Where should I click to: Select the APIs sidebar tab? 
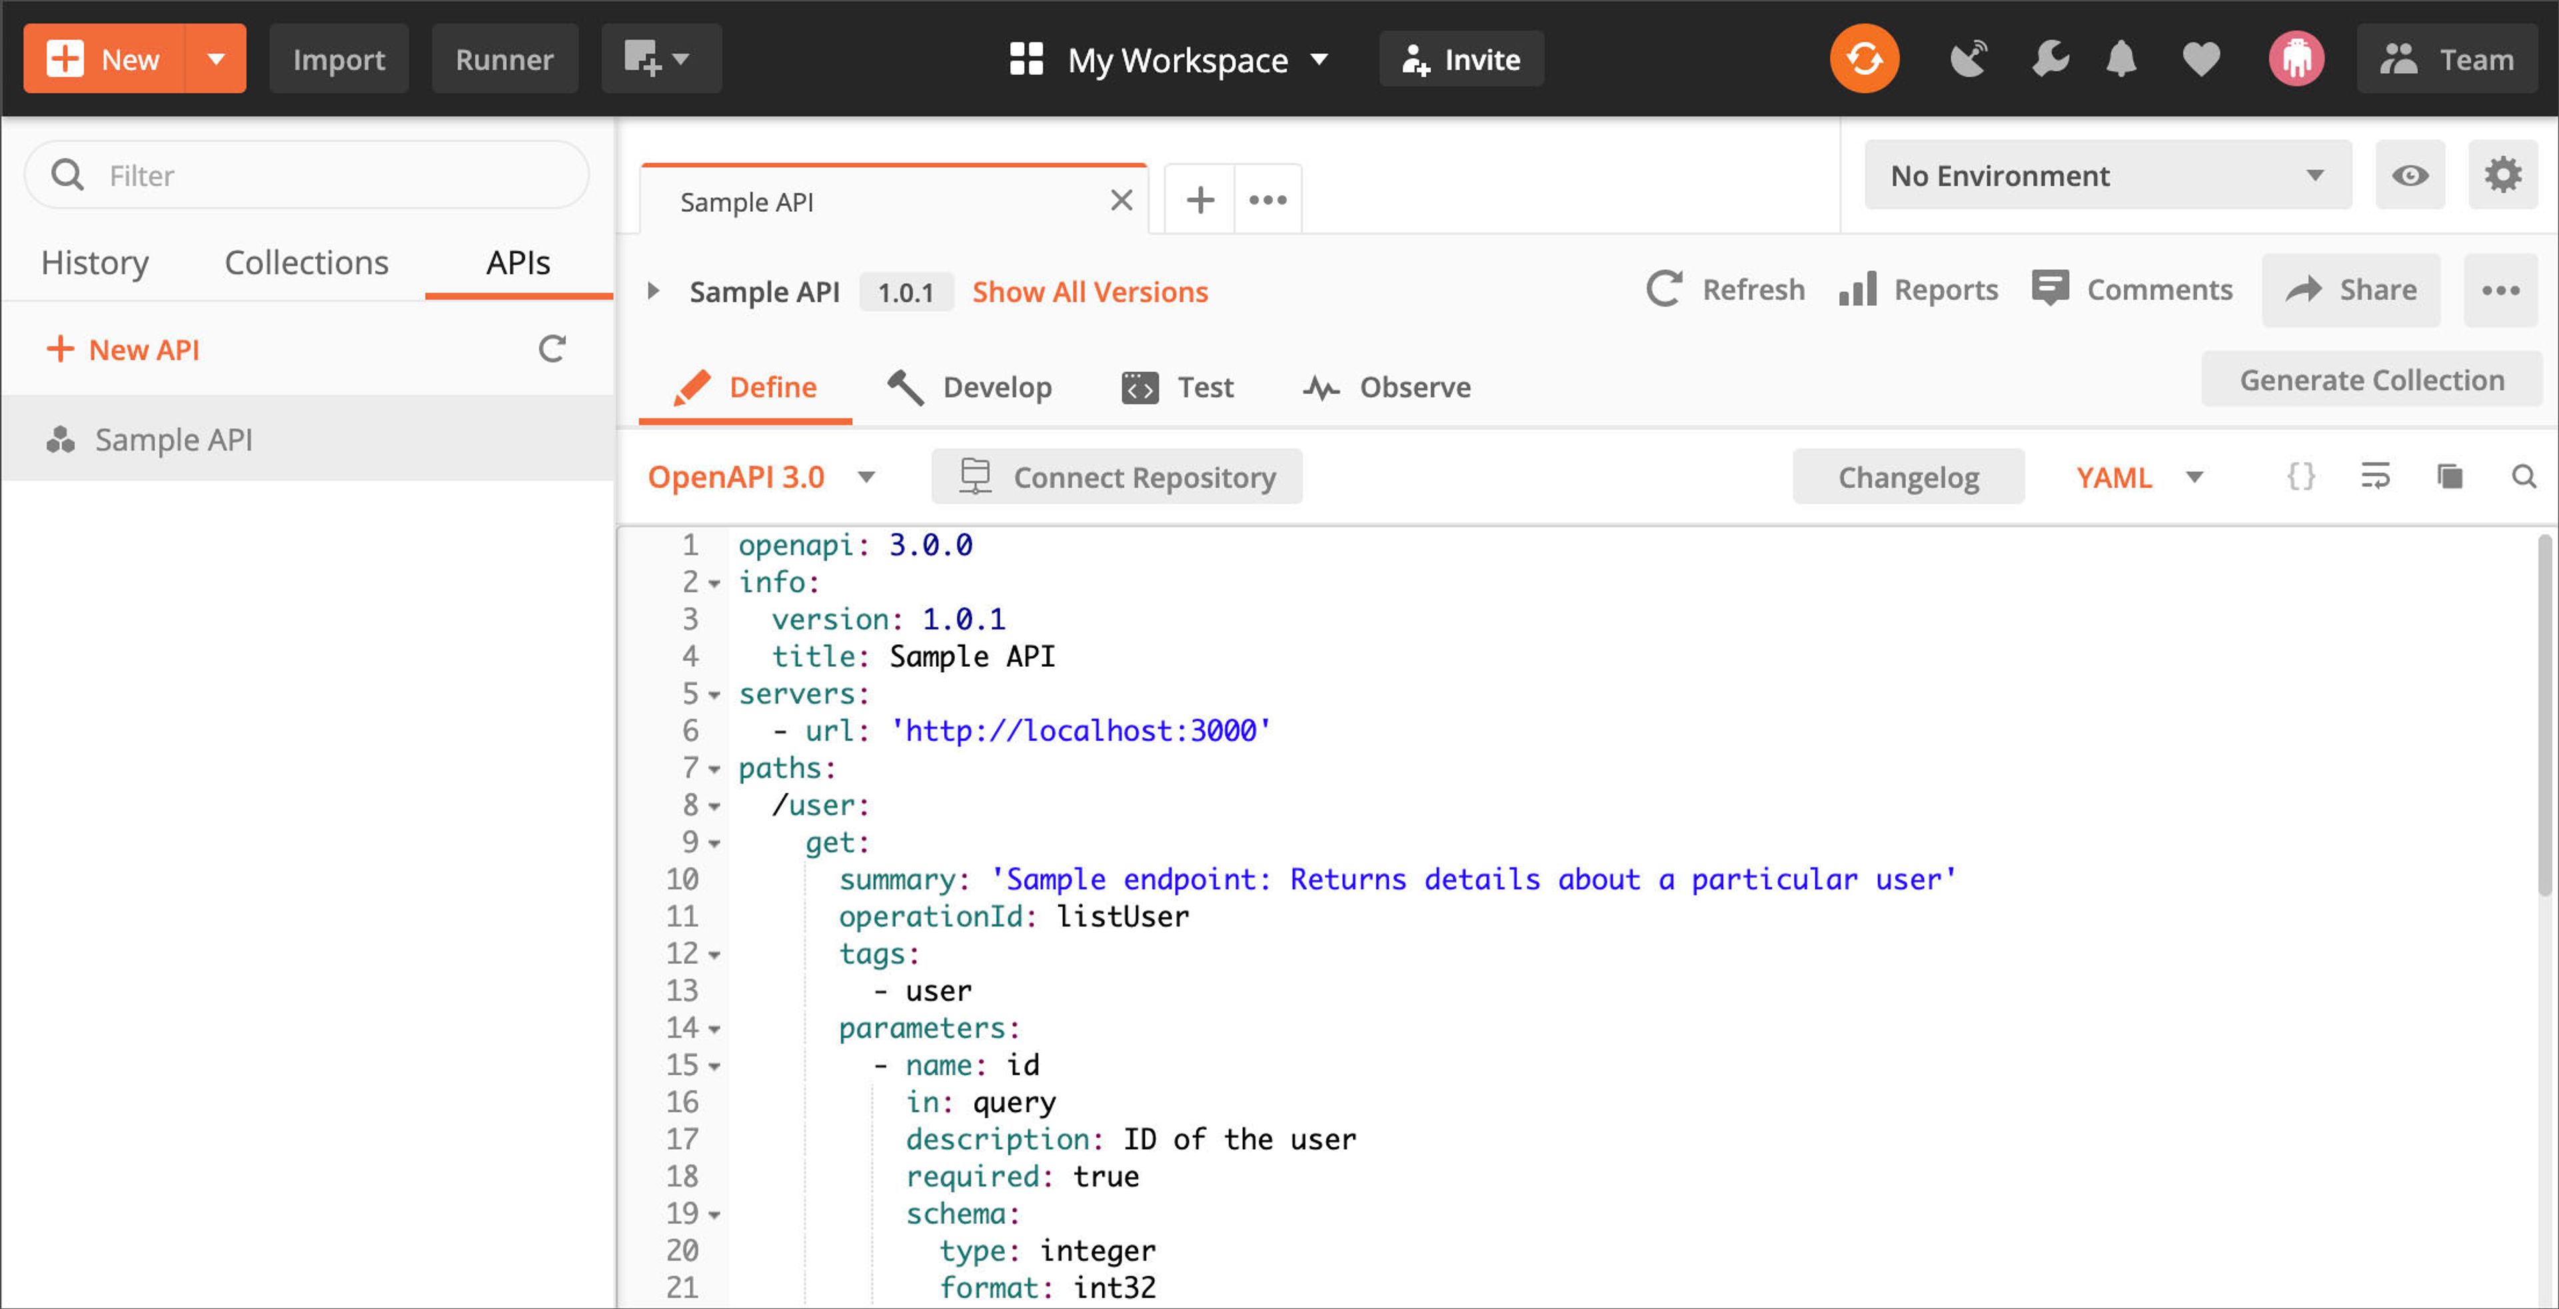[518, 262]
